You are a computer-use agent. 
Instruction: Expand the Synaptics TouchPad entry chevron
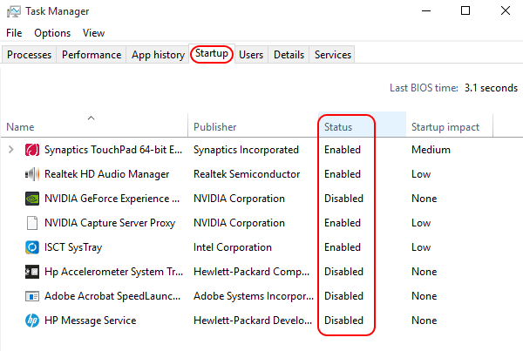(11, 149)
